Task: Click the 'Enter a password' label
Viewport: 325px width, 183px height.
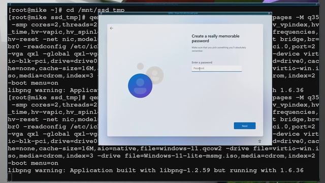Action: pyautogui.click(x=202, y=63)
